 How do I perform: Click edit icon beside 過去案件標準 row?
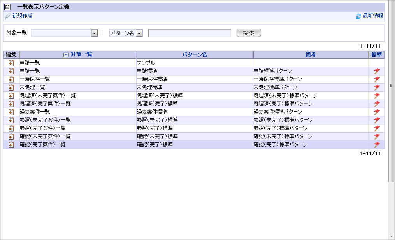click(11, 112)
